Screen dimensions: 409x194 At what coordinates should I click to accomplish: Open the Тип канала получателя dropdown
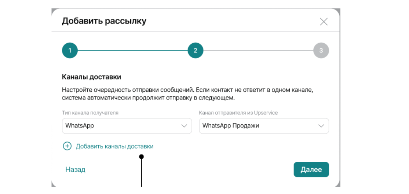pos(127,126)
